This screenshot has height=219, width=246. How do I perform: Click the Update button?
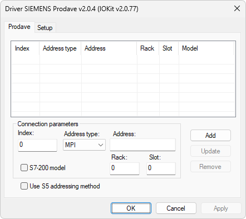tap(210, 151)
